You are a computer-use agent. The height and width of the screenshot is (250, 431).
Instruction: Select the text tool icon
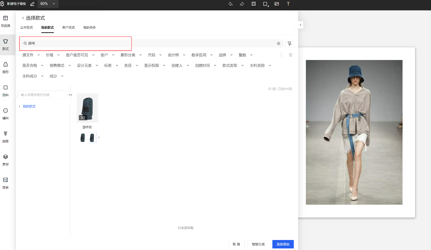pyautogui.click(x=288, y=4)
